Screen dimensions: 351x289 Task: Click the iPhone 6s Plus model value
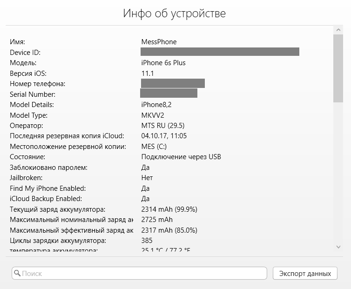(x=163, y=63)
